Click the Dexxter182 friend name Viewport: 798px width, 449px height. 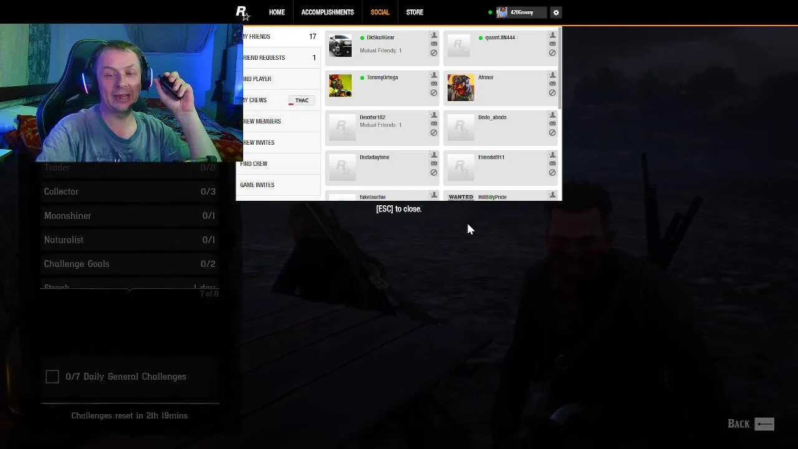[x=372, y=117]
